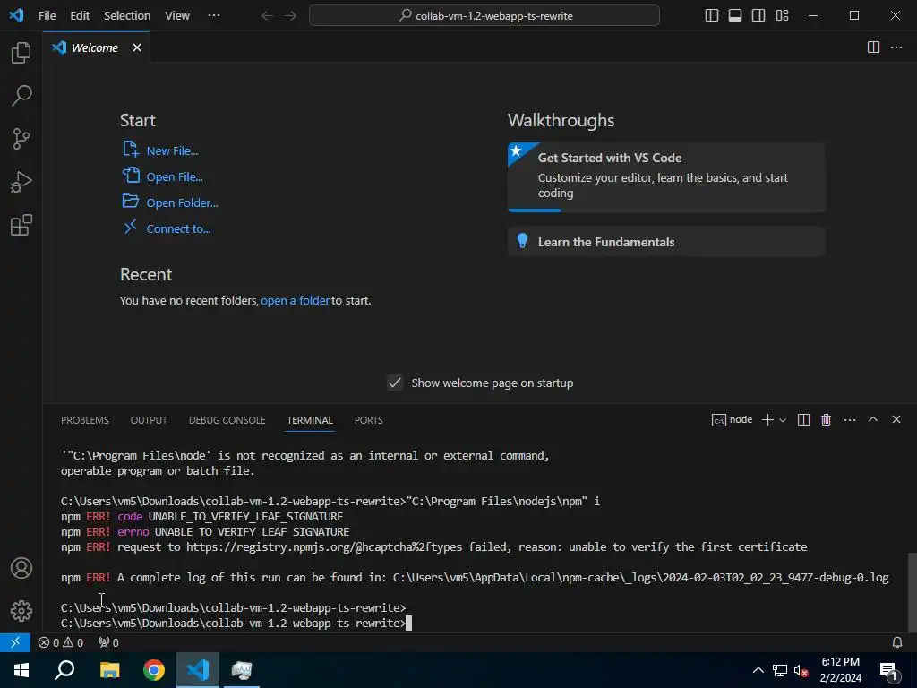Create a new terminal with plus icon
Image resolution: width=917 pixels, height=688 pixels.
click(x=767, y=419)
